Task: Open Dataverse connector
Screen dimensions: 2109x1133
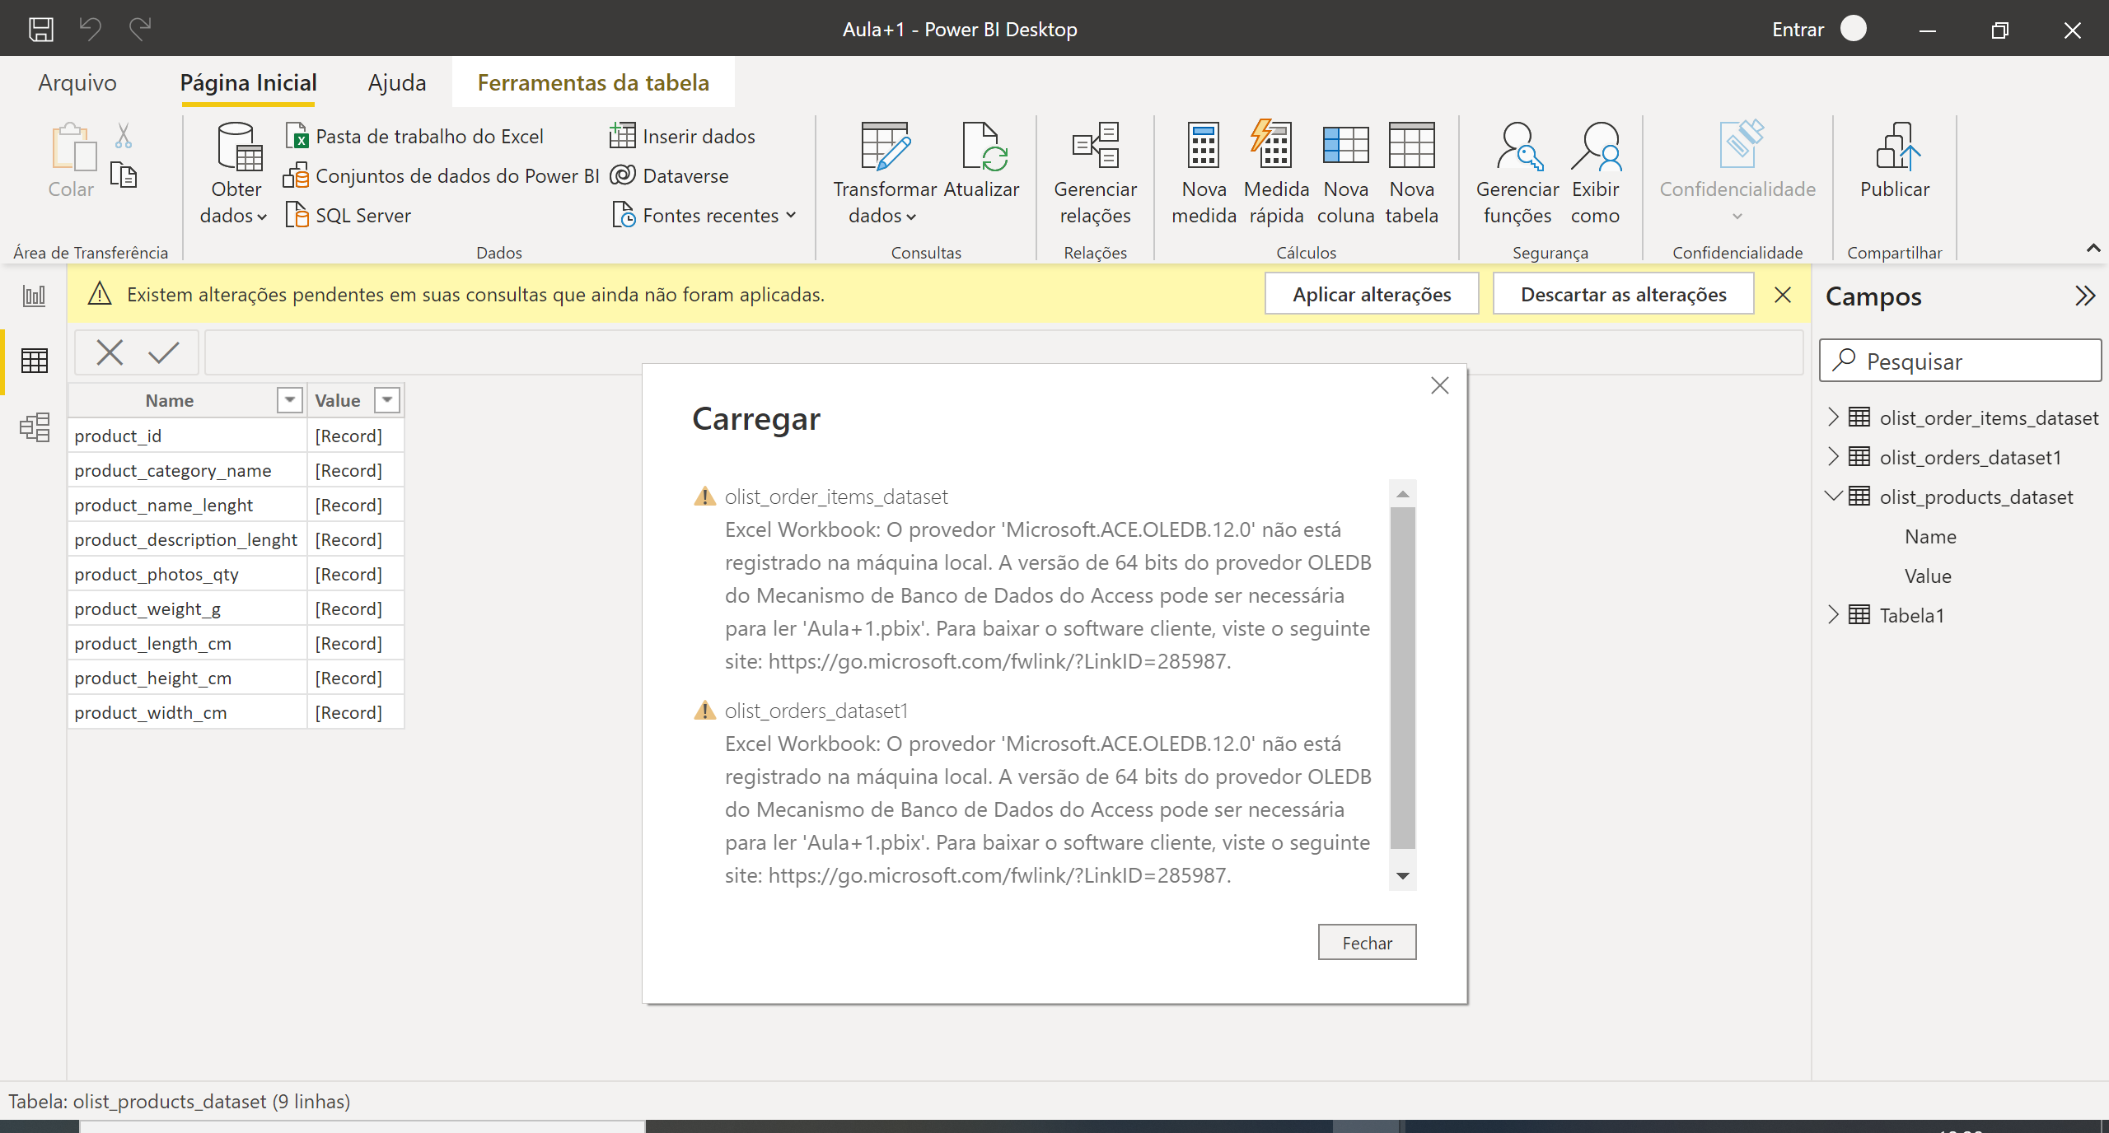Action: click(x=669, y=175)
